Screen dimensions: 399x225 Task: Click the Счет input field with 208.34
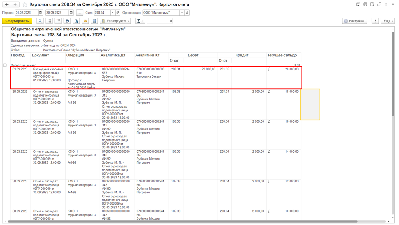(102, 12)
